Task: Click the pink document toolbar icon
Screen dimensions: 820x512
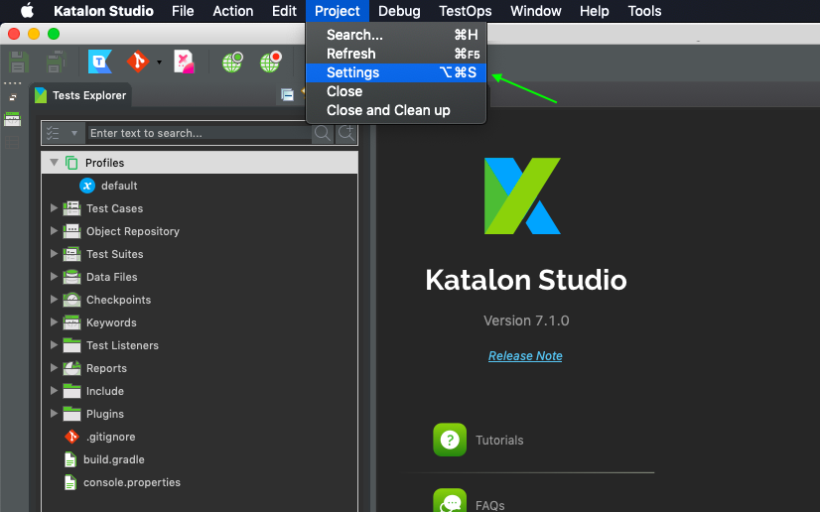Action: 184,62
